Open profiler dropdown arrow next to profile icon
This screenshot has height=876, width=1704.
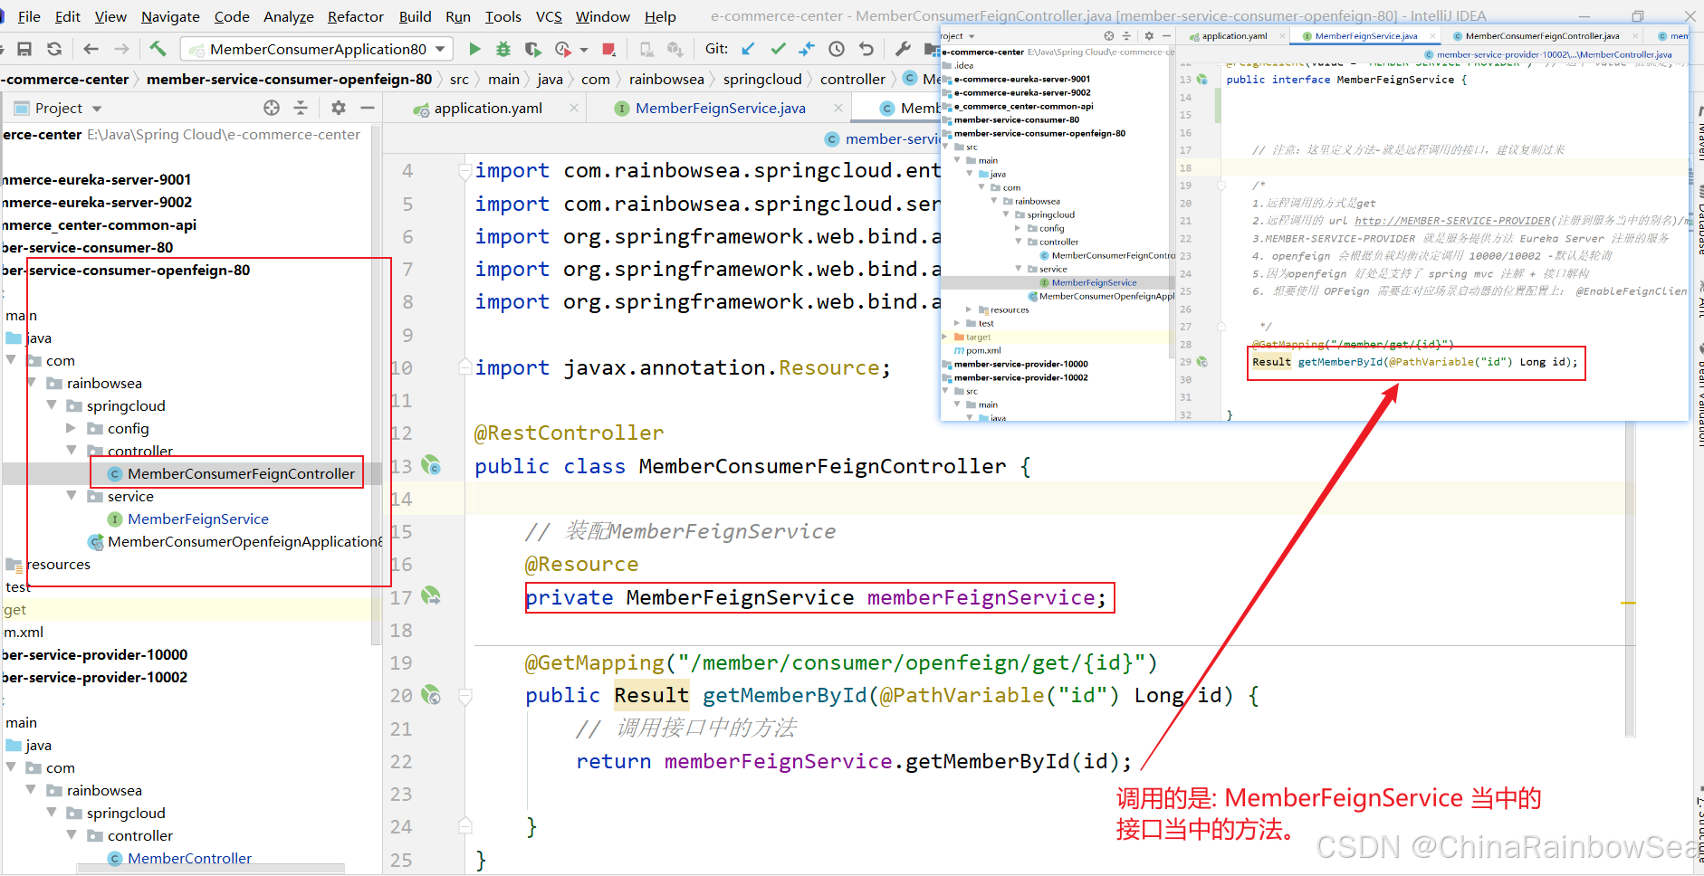point(584,50)
